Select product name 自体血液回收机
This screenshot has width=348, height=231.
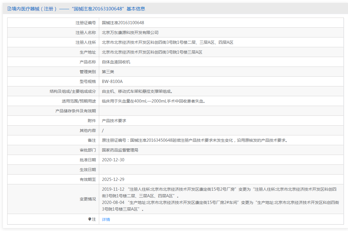point(116,62)
